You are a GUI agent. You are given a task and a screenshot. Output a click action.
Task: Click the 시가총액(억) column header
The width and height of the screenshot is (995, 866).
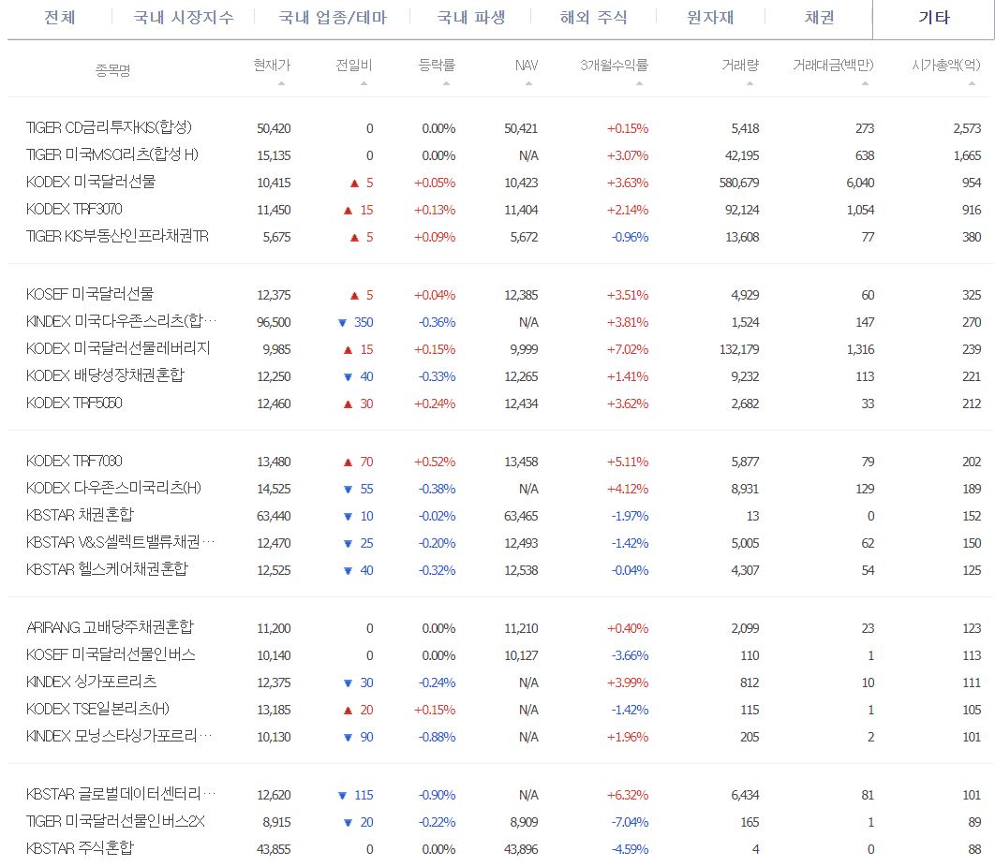[x=945, y=65]
